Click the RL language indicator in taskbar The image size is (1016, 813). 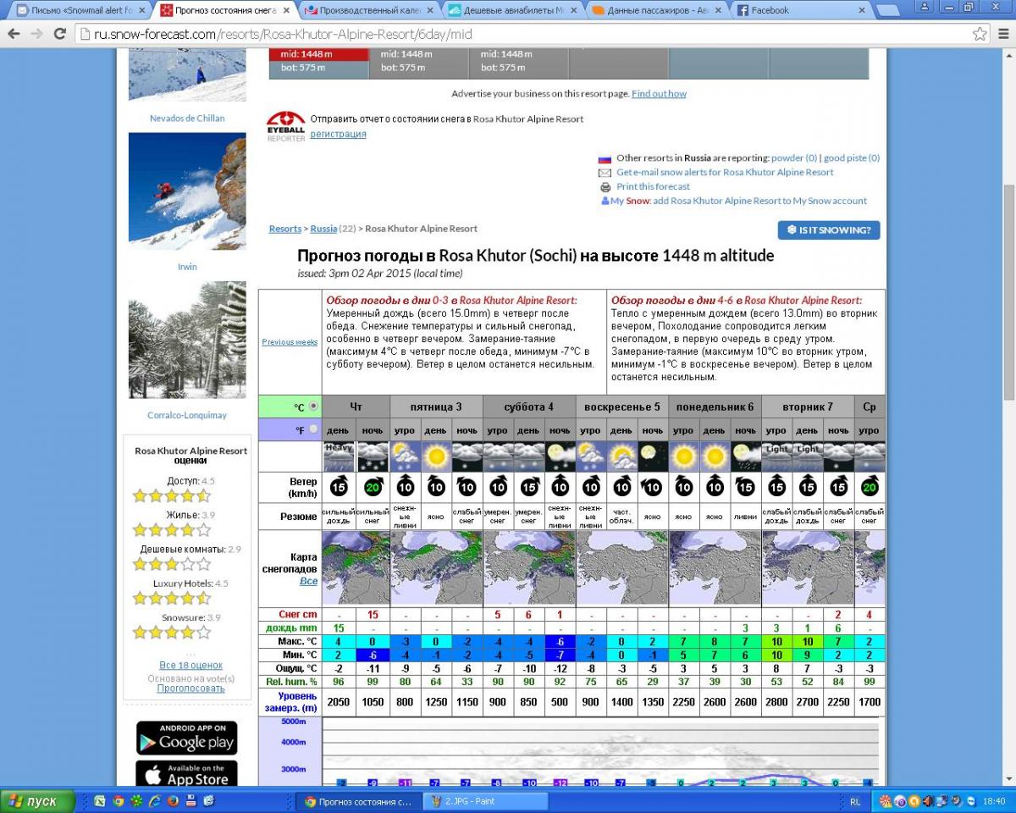pyautogui.click(x=855, y=800)
